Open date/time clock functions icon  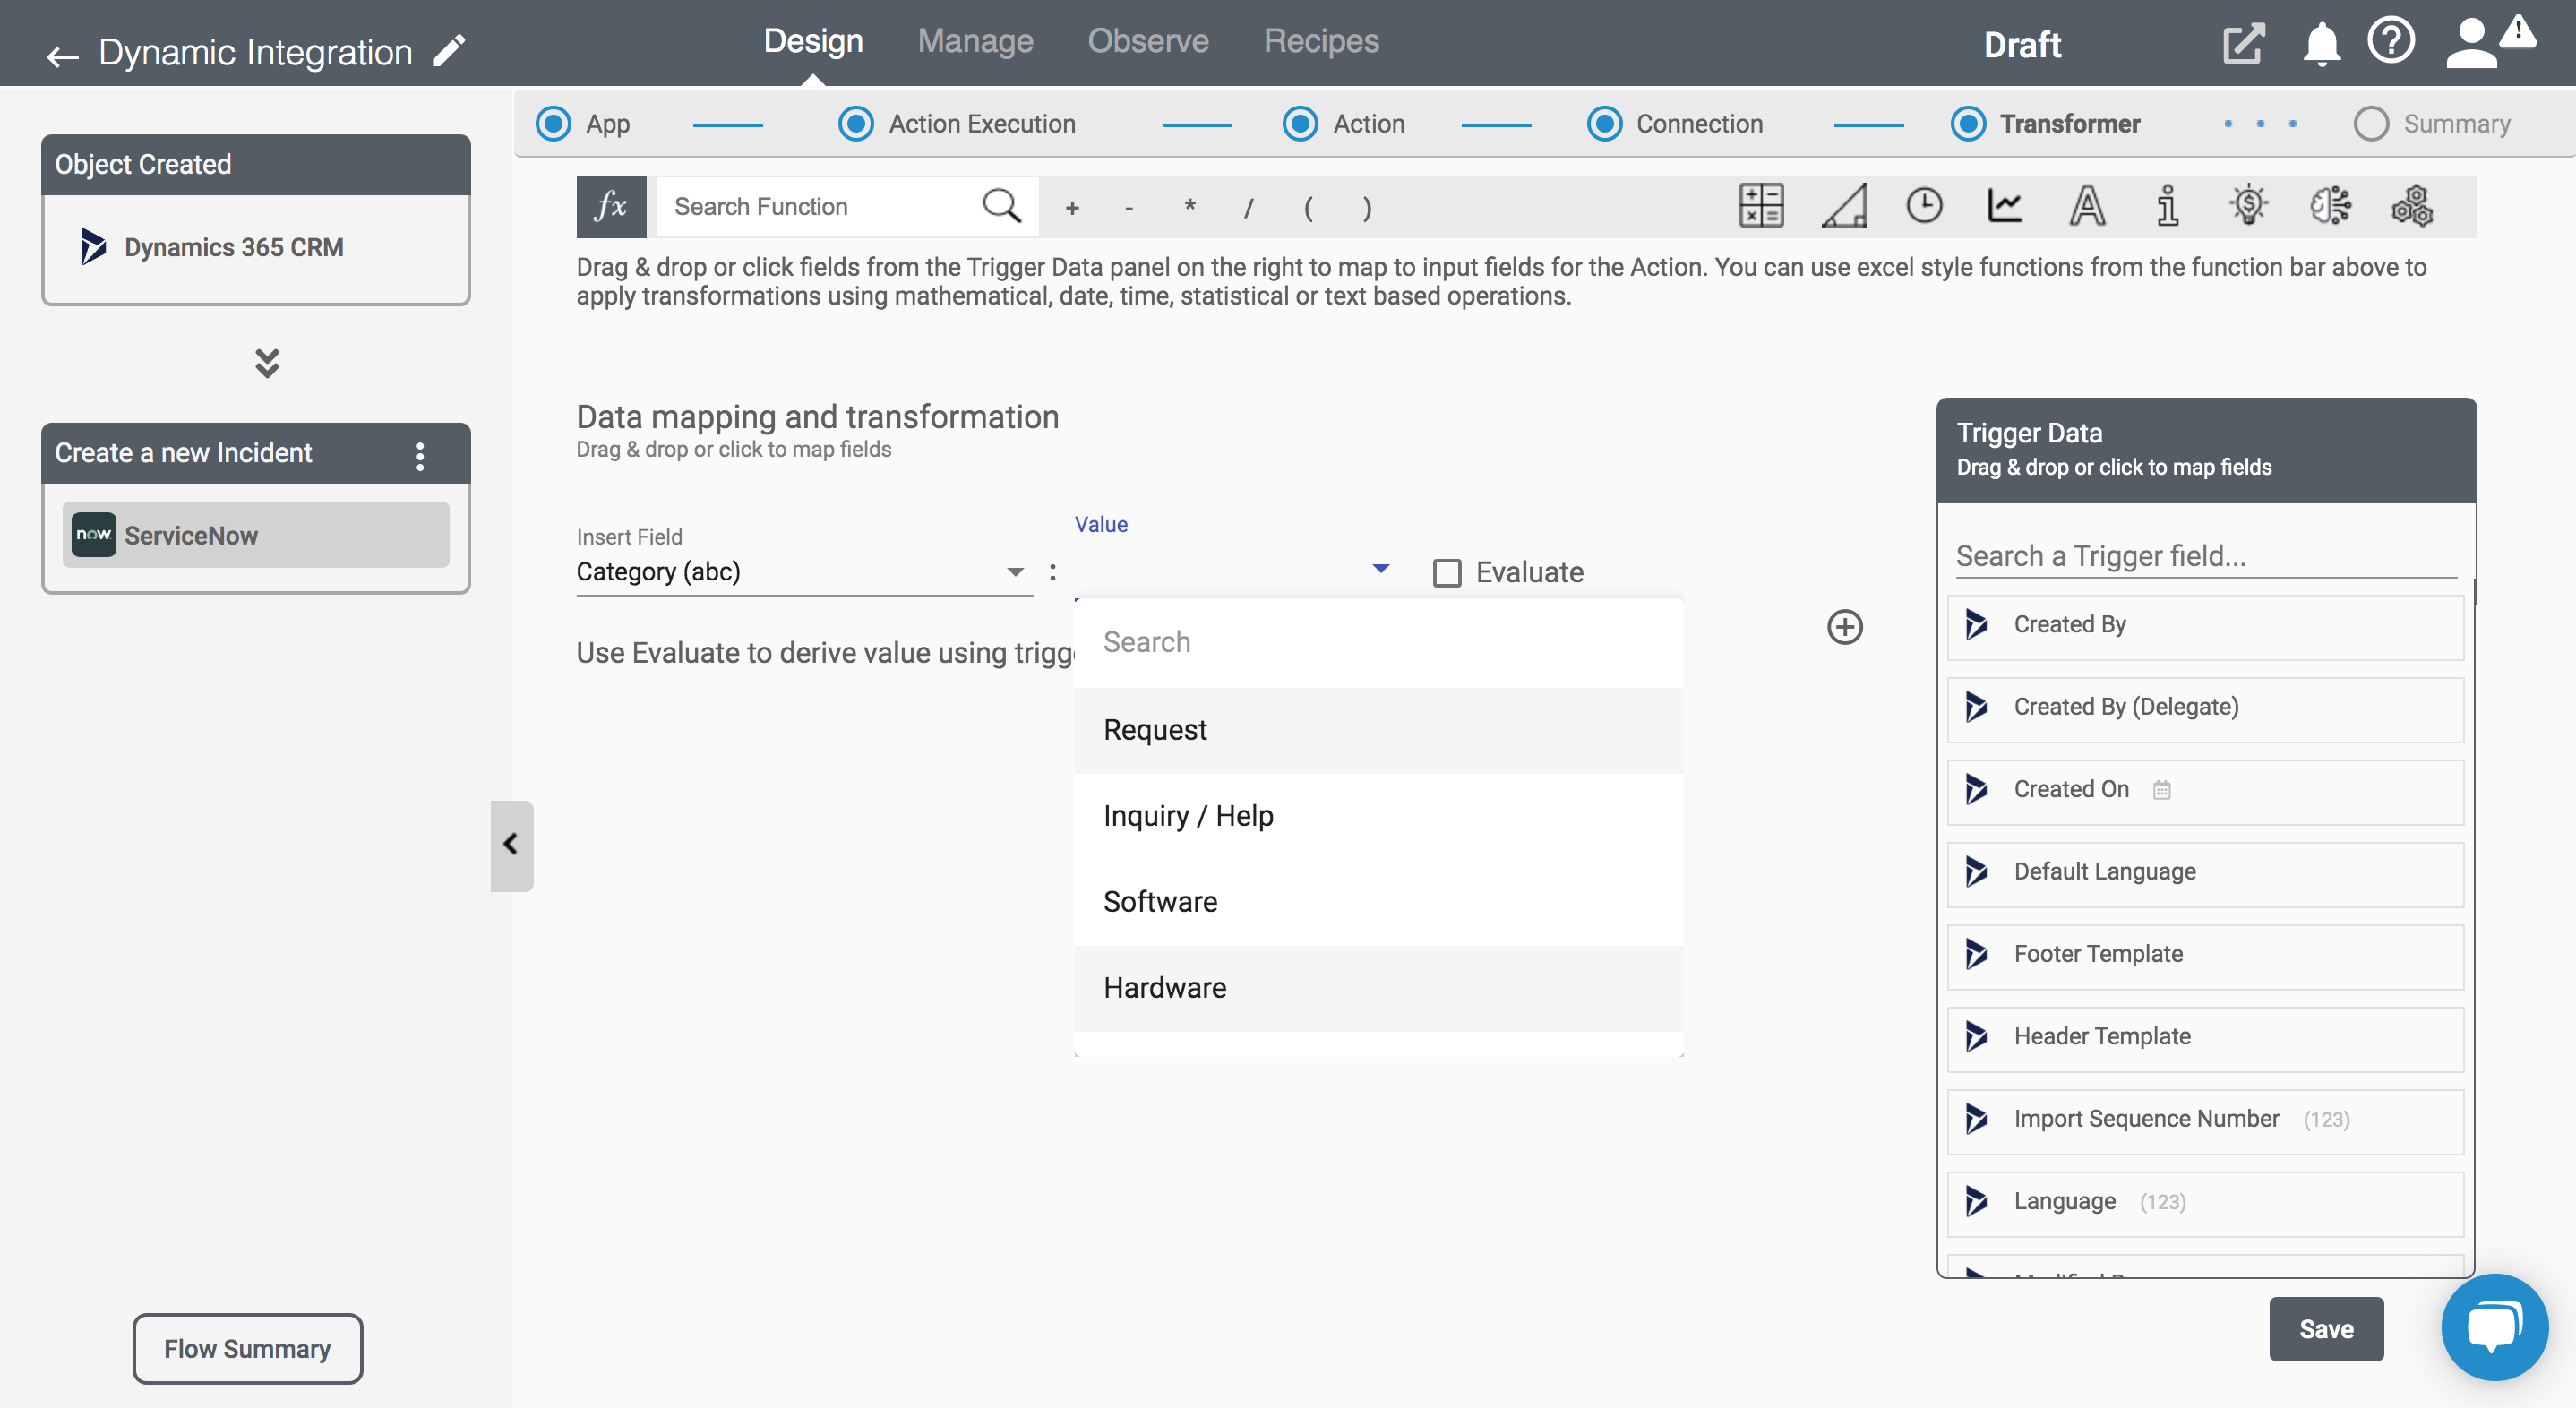[x=1924, y=206]
